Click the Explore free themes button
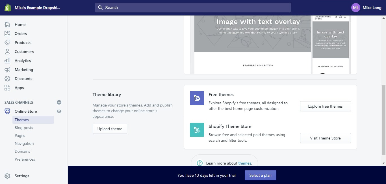The height and width of the screenshot is (184, 386). click(325, 106)
